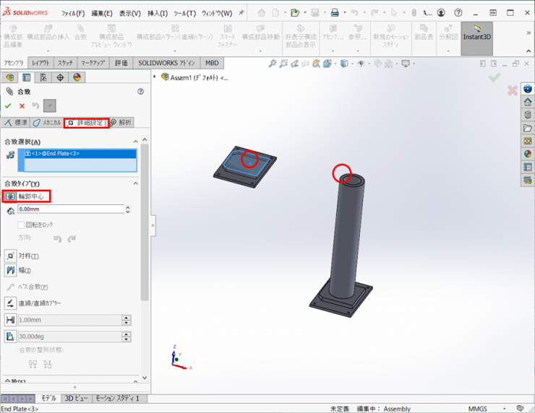
Task: Collapse the 合致選択 section
Action: (x=135, y=142)
